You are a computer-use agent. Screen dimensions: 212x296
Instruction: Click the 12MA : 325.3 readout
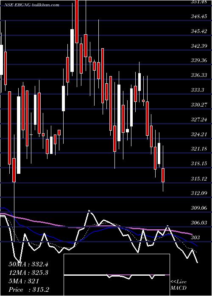pyautogui.click(x=28, y=273)
